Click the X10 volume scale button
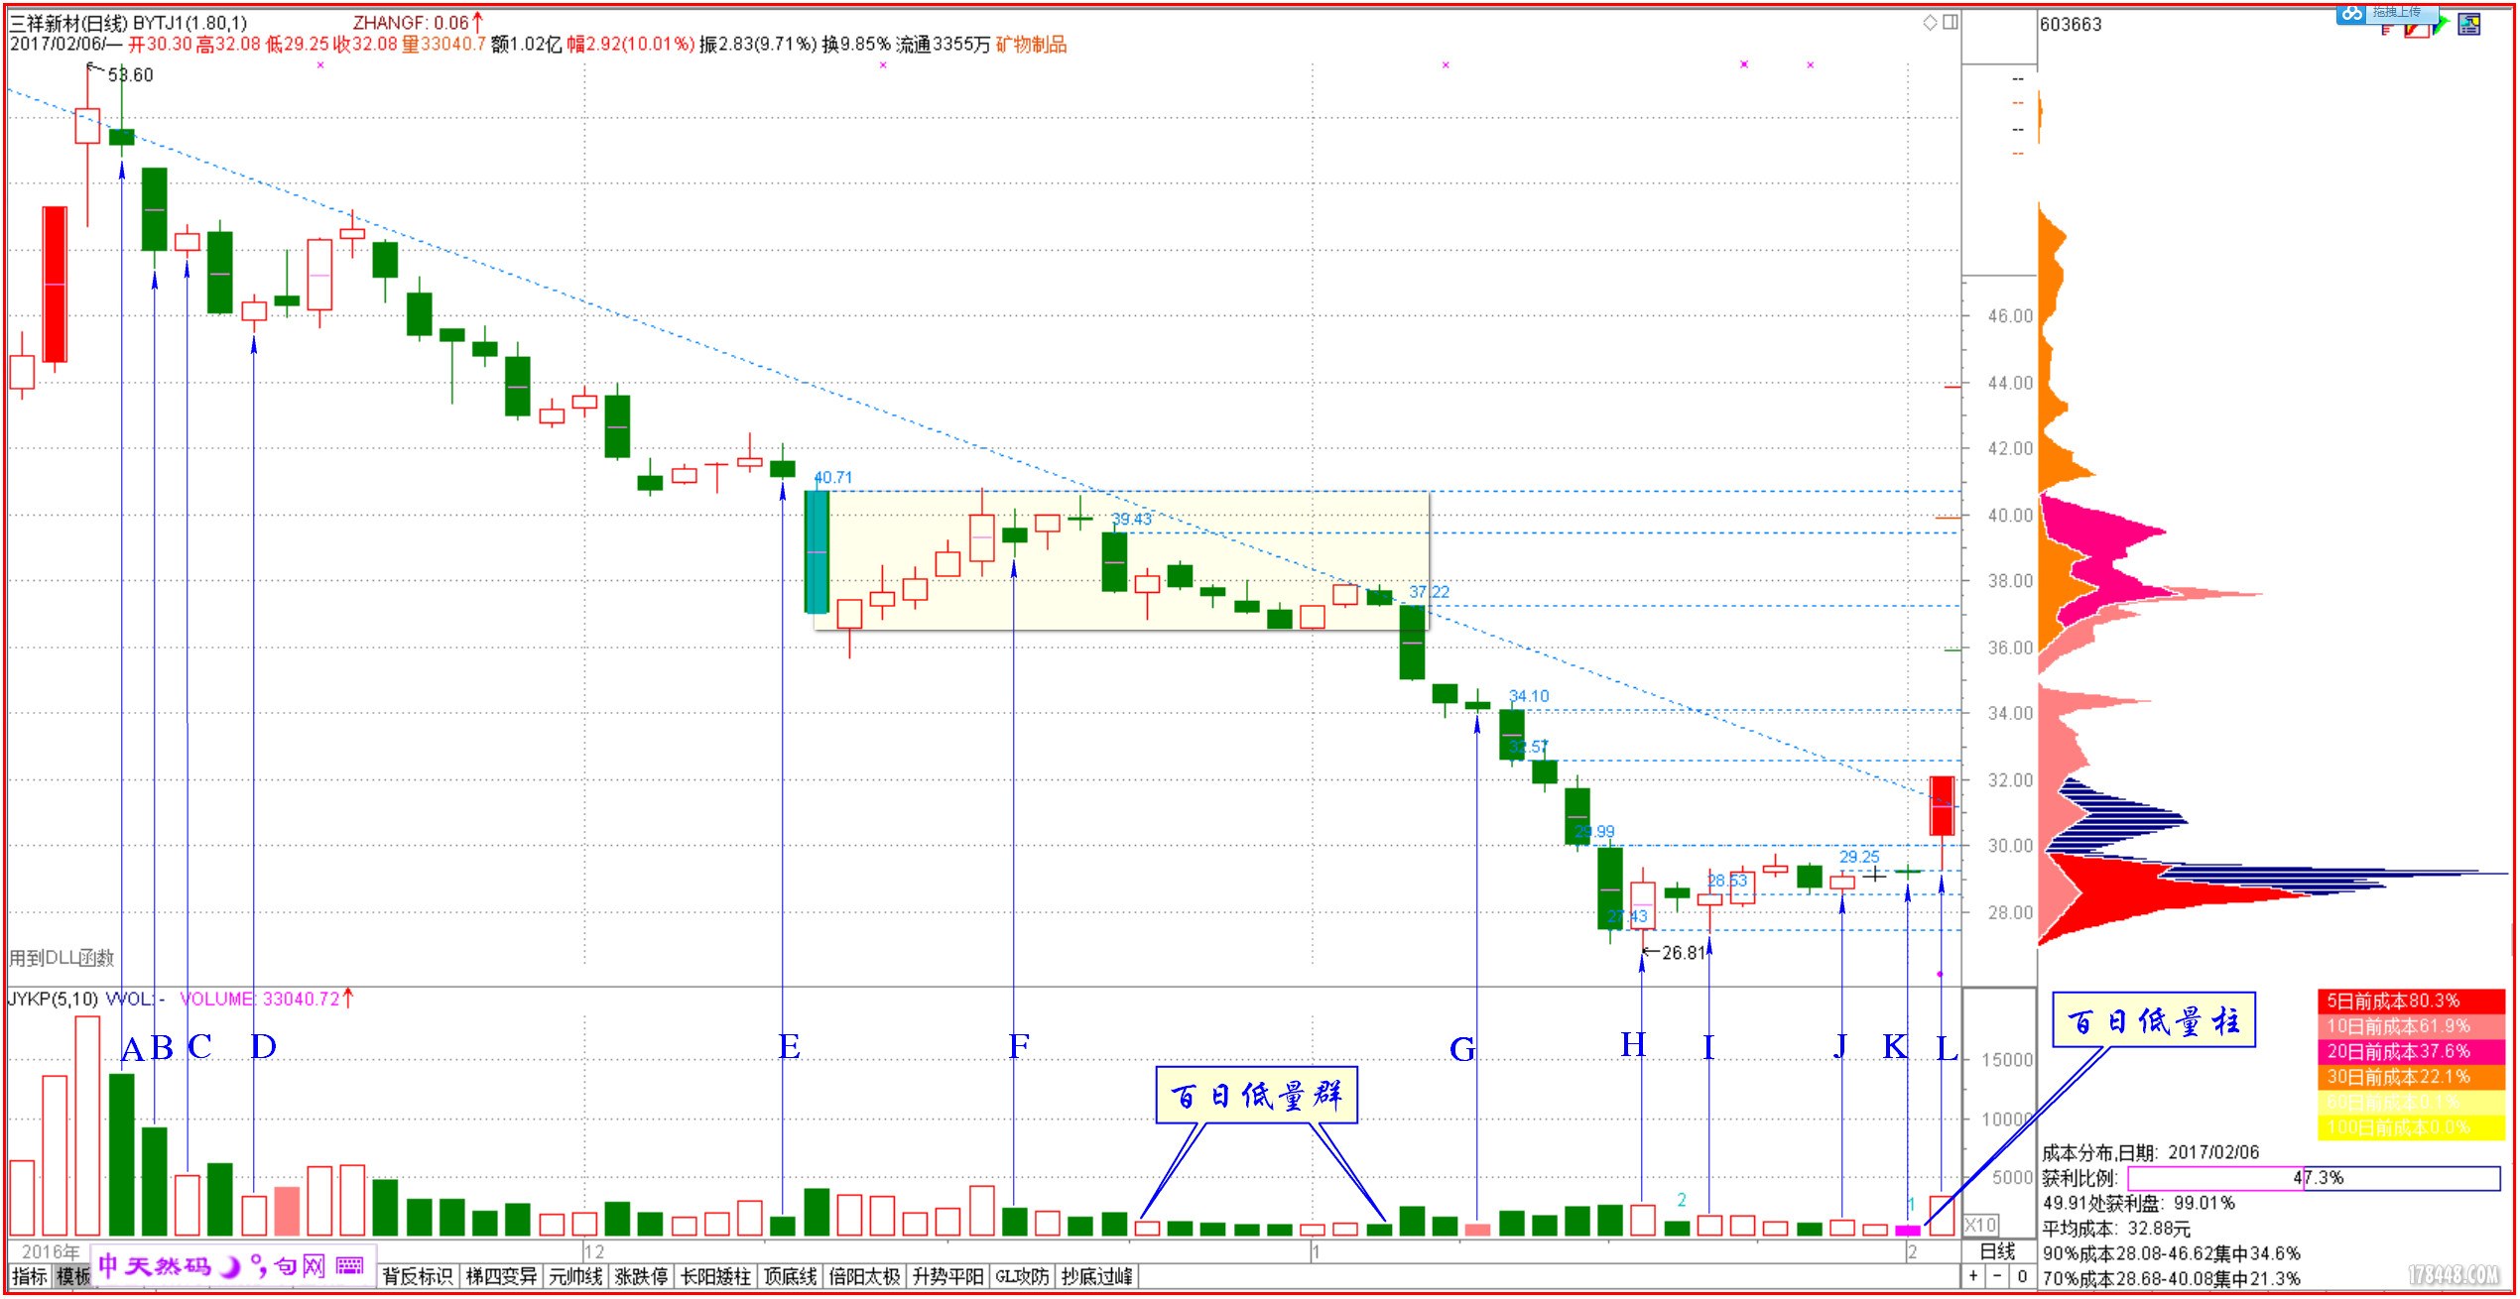 click(1980, 1225)
